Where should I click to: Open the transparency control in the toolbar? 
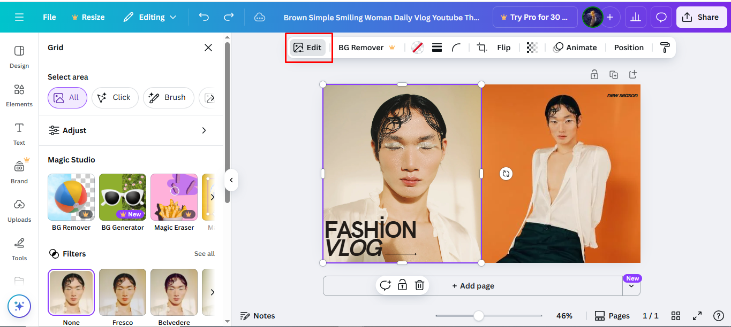click(x=532, y=47)
